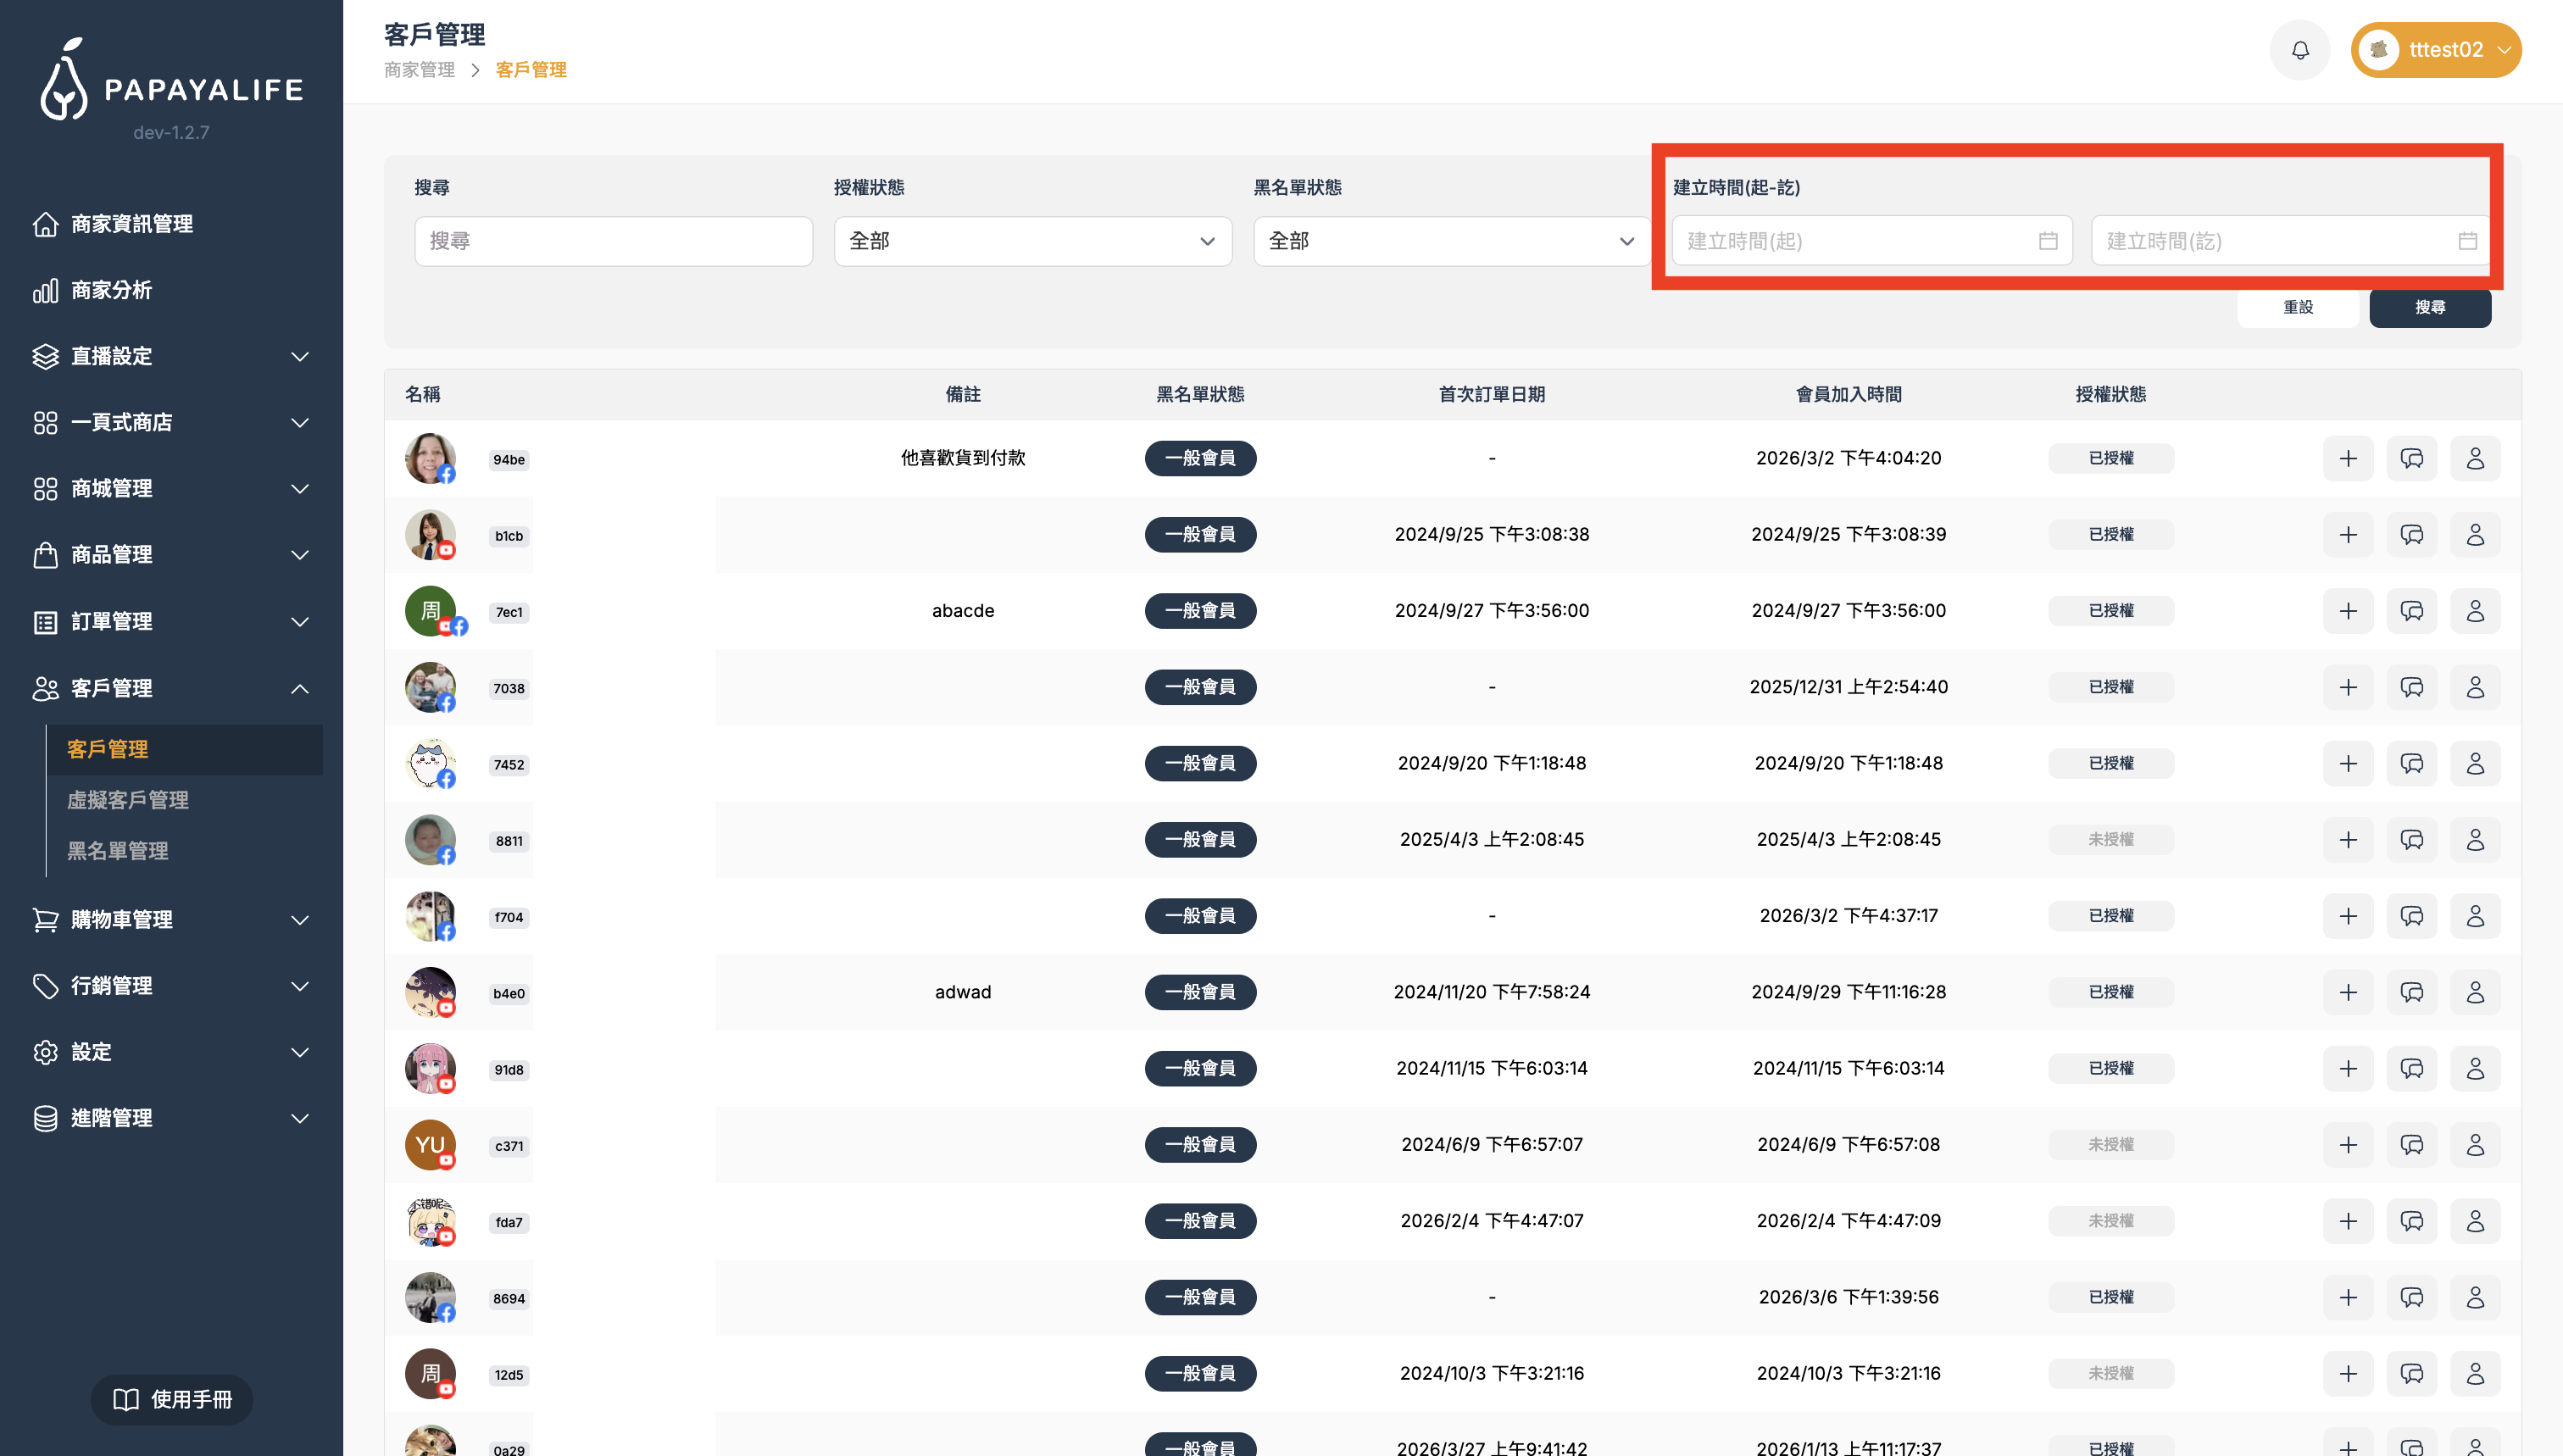
Task: Open chat icon for customer b1cb
Action: (x=2411, y=534)
